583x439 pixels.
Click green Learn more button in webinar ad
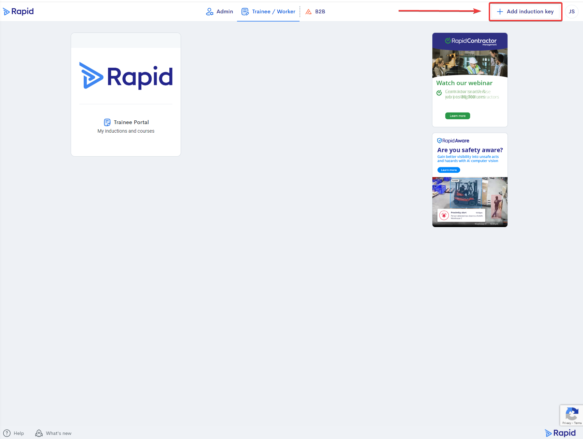point(458,116)
